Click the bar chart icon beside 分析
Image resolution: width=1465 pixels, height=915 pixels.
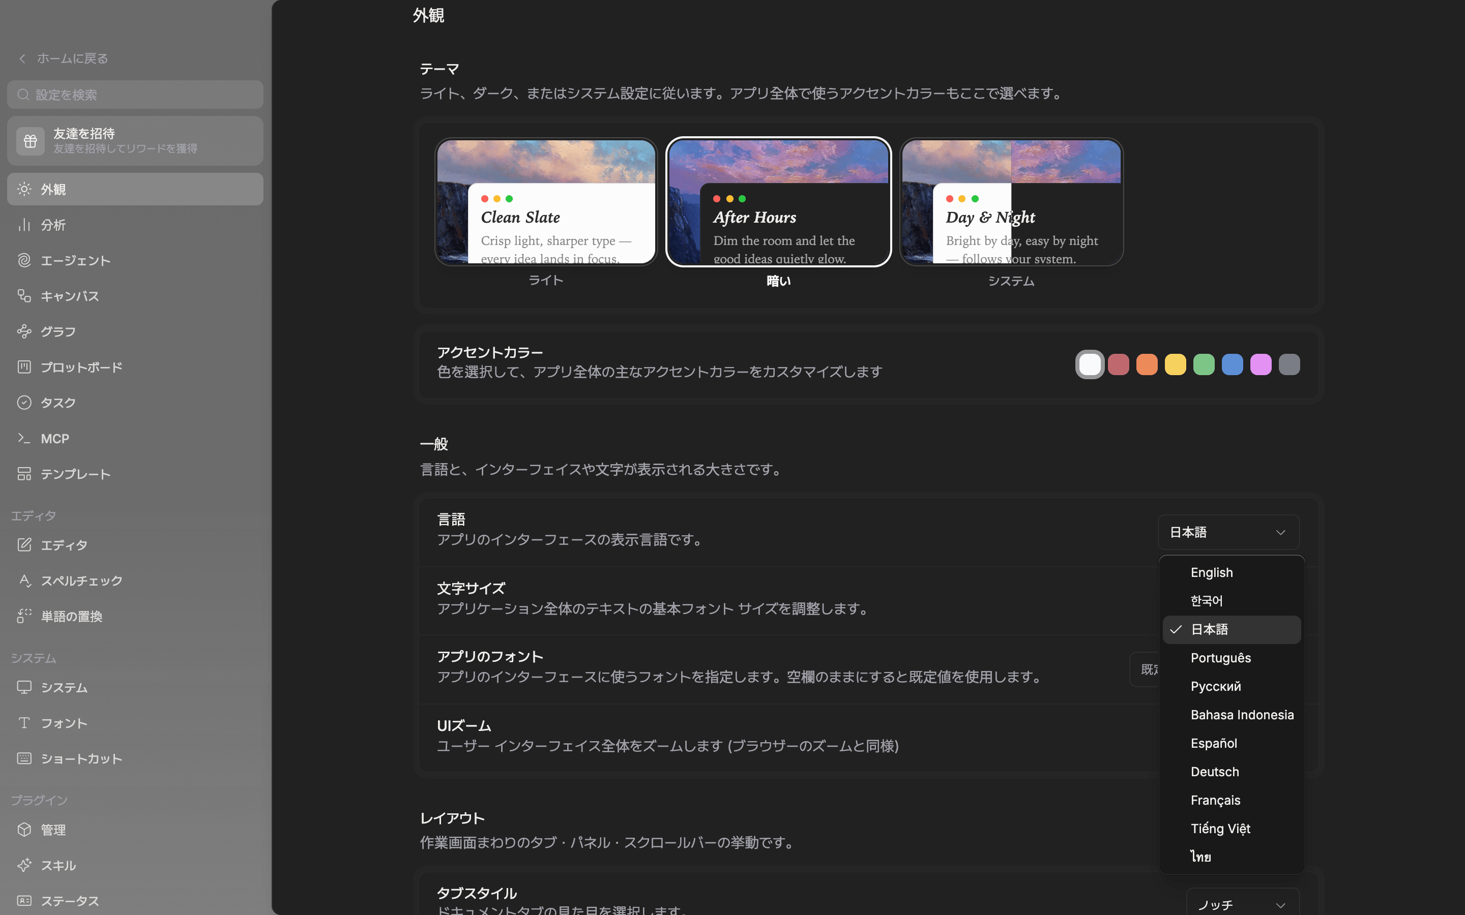coord(24,225)
